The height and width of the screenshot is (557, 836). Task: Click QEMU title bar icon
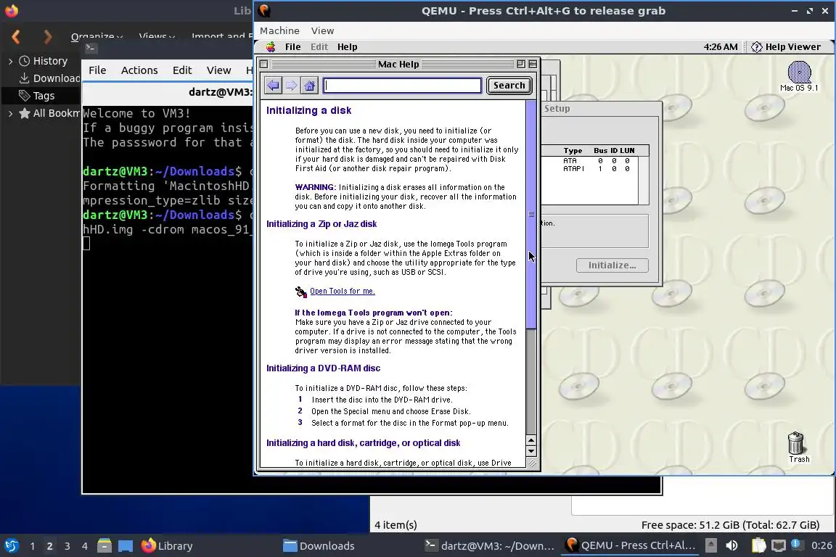[x=264, y=11]
